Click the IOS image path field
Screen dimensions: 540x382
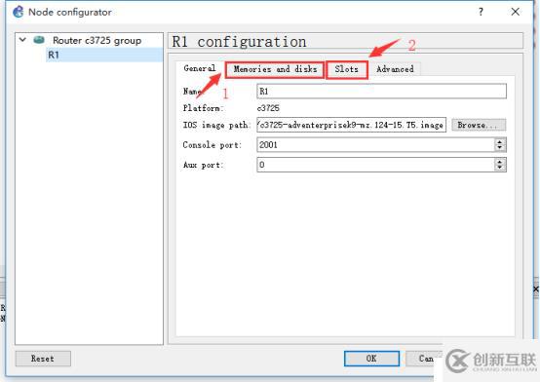351,125
